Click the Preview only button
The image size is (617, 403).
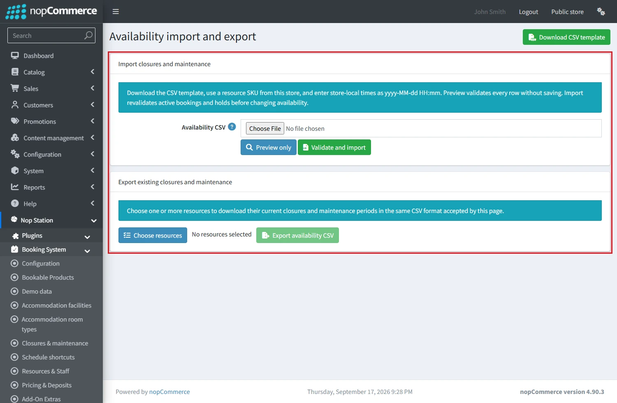[268, 147]
